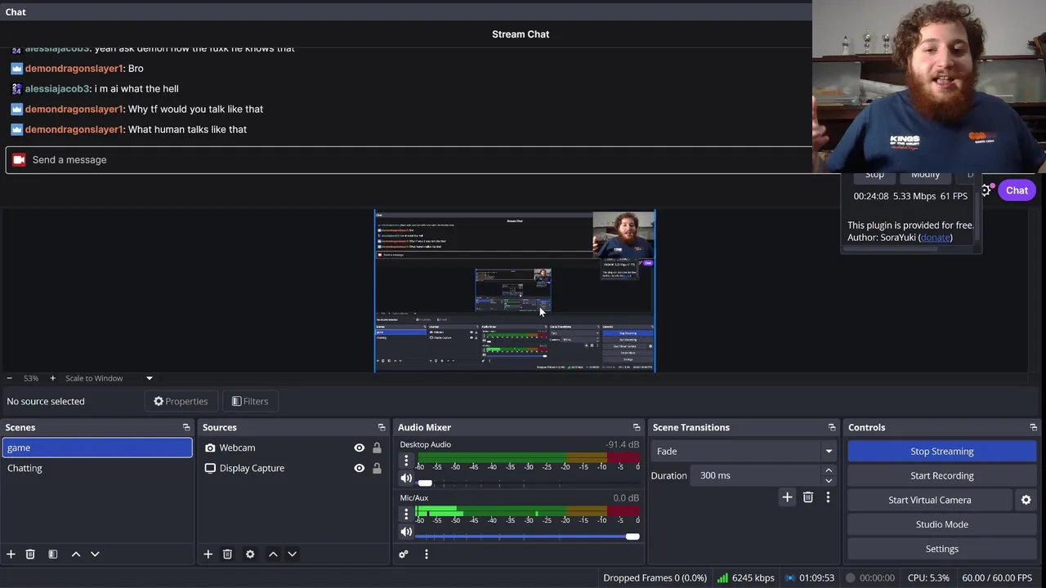The width and height of the screenshot is (1046, 588).
Task: Click Stop Streaming
Action: [941, 451]
